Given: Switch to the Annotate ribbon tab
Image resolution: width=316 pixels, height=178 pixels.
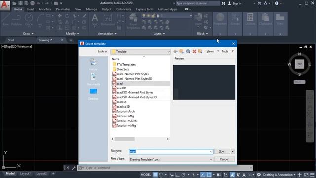Looking at the screenshot, I should (45, 9).
